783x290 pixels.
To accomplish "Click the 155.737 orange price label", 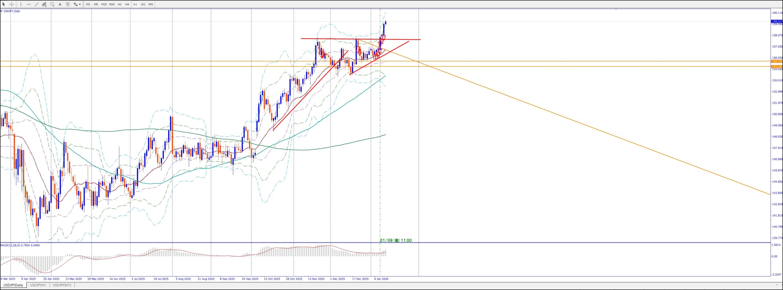I will pyautogui.click(x=777, y=61).
